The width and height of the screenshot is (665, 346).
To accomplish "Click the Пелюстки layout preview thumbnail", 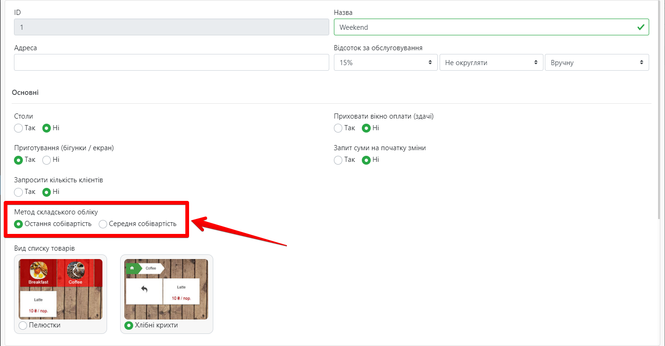I will (x=61, y=289).
